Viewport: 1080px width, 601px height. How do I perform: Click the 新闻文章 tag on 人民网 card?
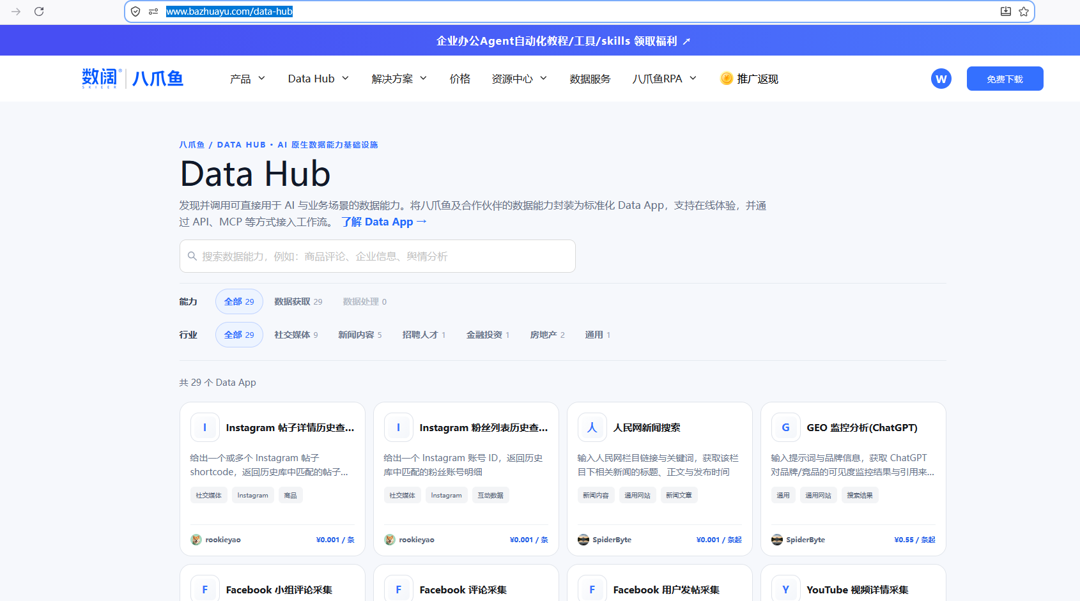(679, 495)
